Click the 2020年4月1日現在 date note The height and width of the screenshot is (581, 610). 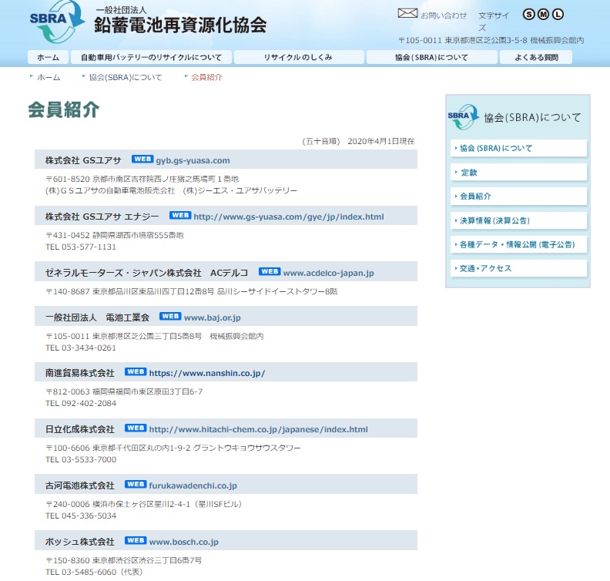coord(380,141)
